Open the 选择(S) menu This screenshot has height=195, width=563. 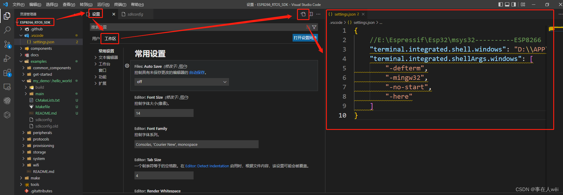pyautogui.click(x=52, y=4)
